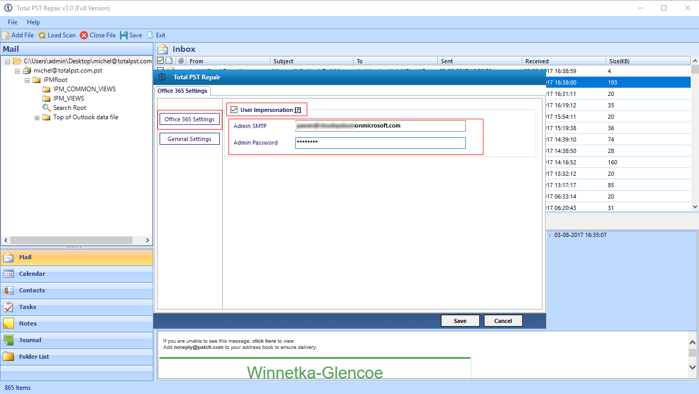Toggle the User Impersonation checkbox
This screenshot has width=699, height=394.
click(x=234, y=110)
